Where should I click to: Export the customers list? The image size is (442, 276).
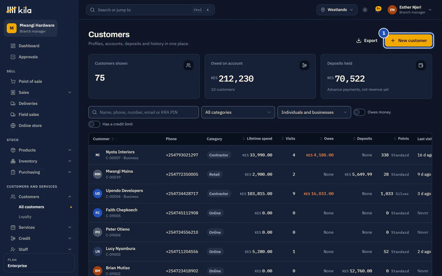click(366, 40)
